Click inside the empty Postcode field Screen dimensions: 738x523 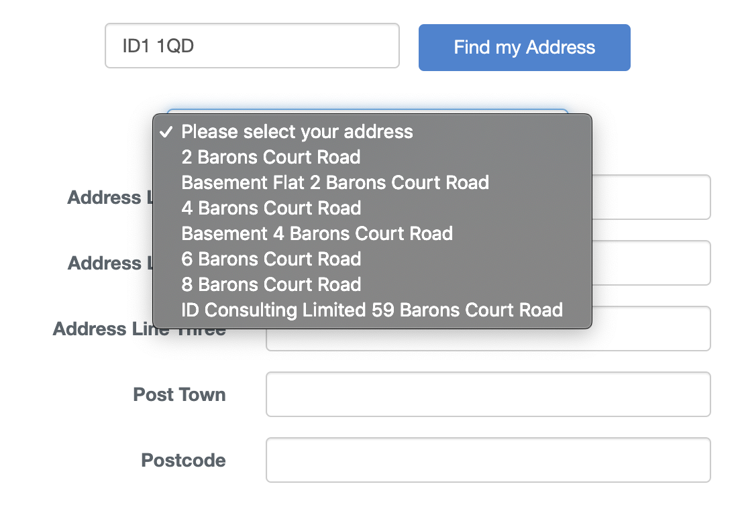488,459
